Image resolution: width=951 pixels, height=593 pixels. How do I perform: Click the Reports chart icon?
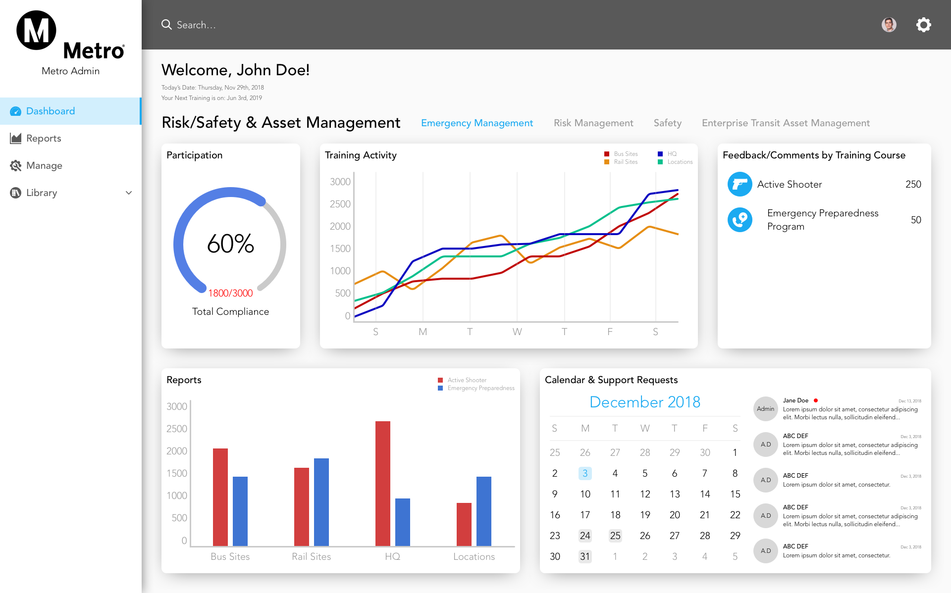tap(16, 139)
